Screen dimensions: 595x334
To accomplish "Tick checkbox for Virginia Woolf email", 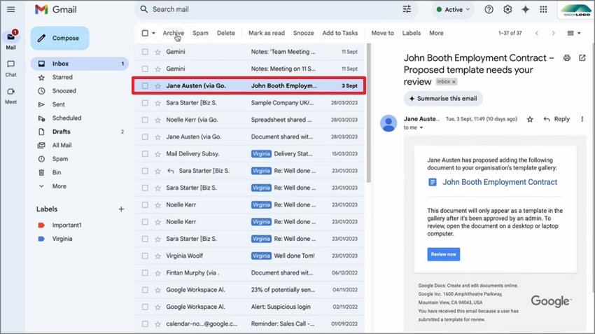I will click(x=145, y=256).
